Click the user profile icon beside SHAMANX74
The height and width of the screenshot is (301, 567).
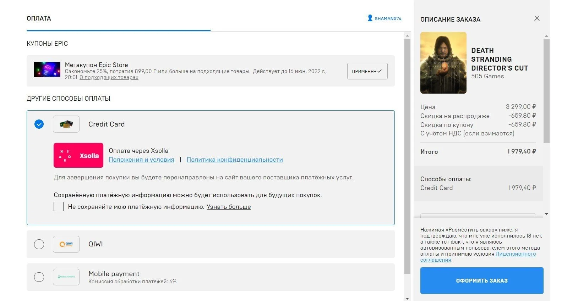click(x=370, y=18)
